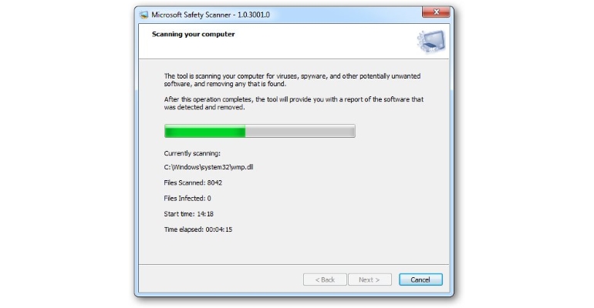Screen dimensions: 594x308
Task: Click the Files Scanned: 8042 text
Action: [x=193, y=182]
